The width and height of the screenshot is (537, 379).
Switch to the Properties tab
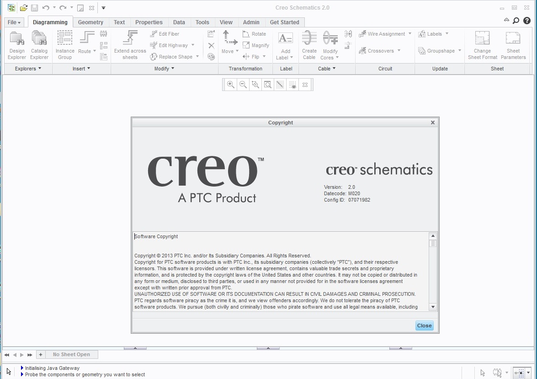coord(149,22)
